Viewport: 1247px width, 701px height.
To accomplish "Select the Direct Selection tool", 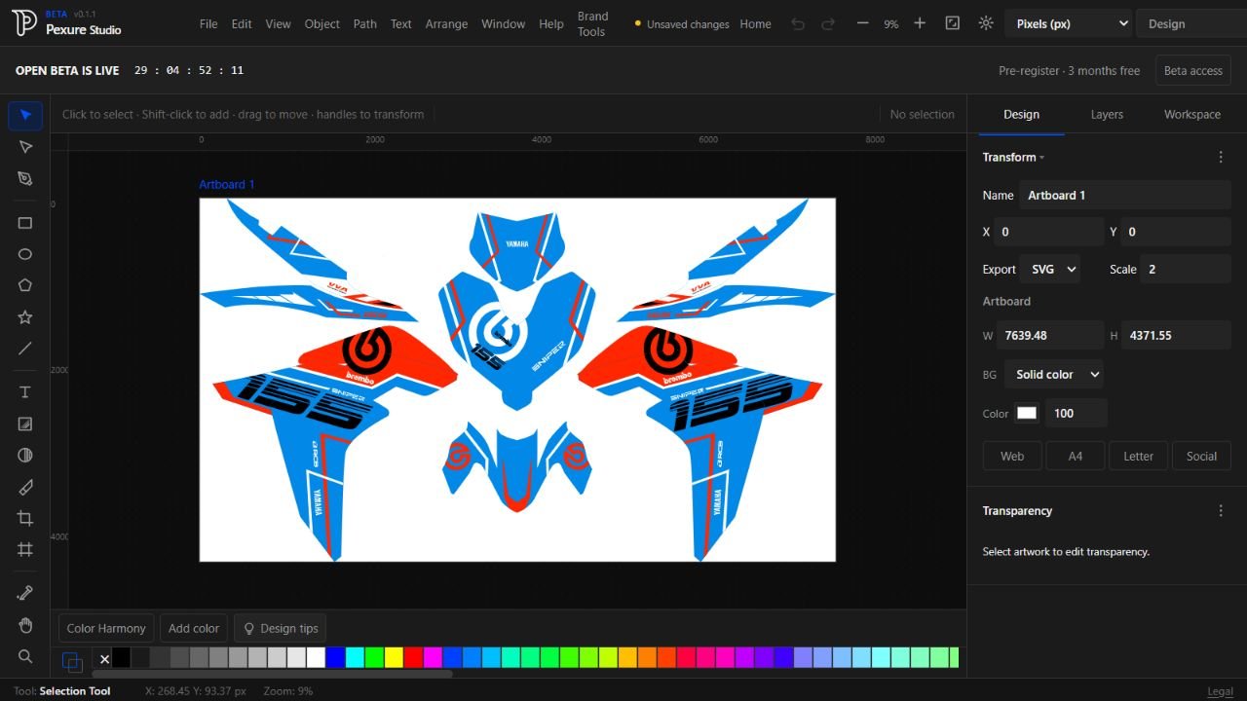I will [x=25, y=147].
